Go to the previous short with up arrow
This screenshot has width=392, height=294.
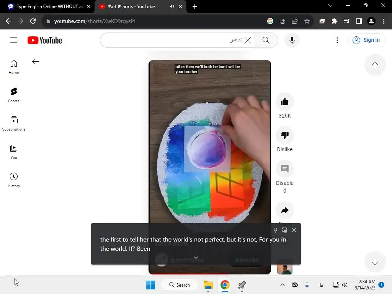point(374,64)
